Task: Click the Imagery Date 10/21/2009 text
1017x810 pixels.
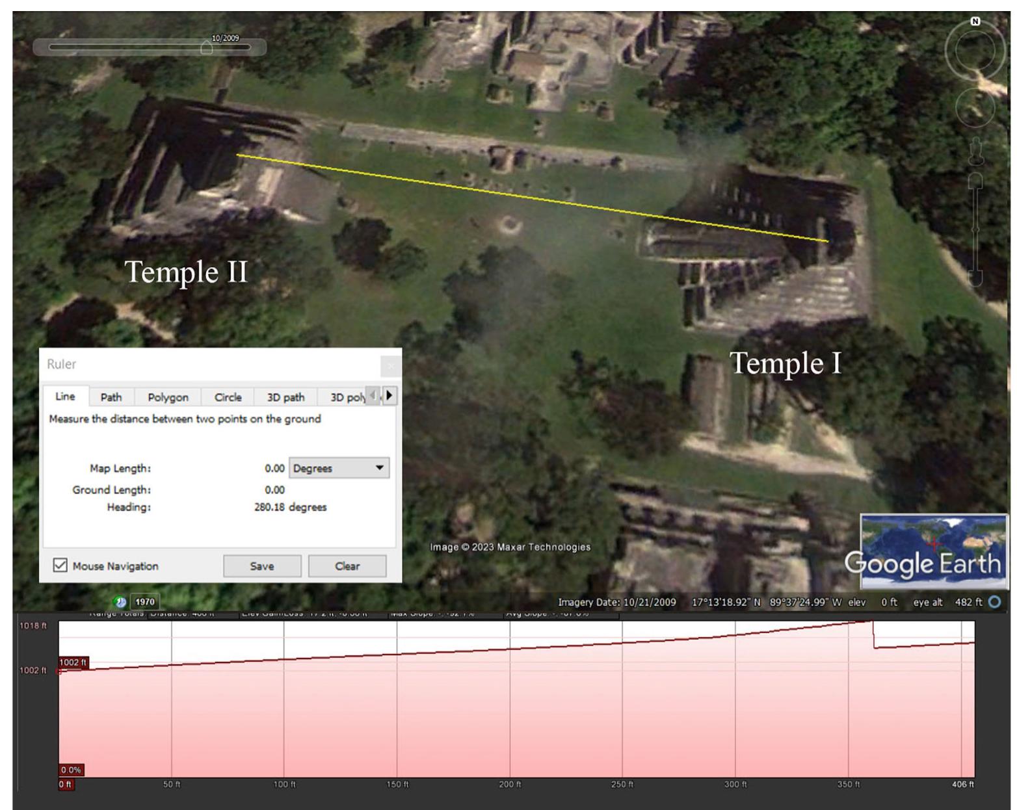Action: click(x=616, y=603)
